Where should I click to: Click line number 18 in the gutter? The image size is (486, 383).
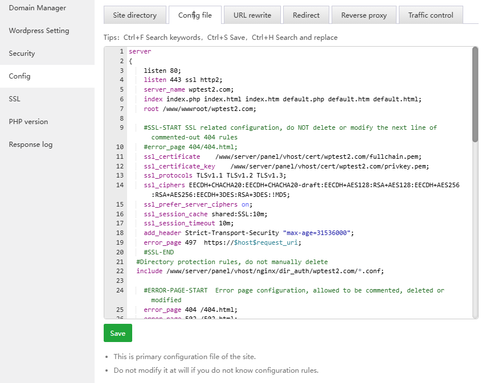click(120, 233)
